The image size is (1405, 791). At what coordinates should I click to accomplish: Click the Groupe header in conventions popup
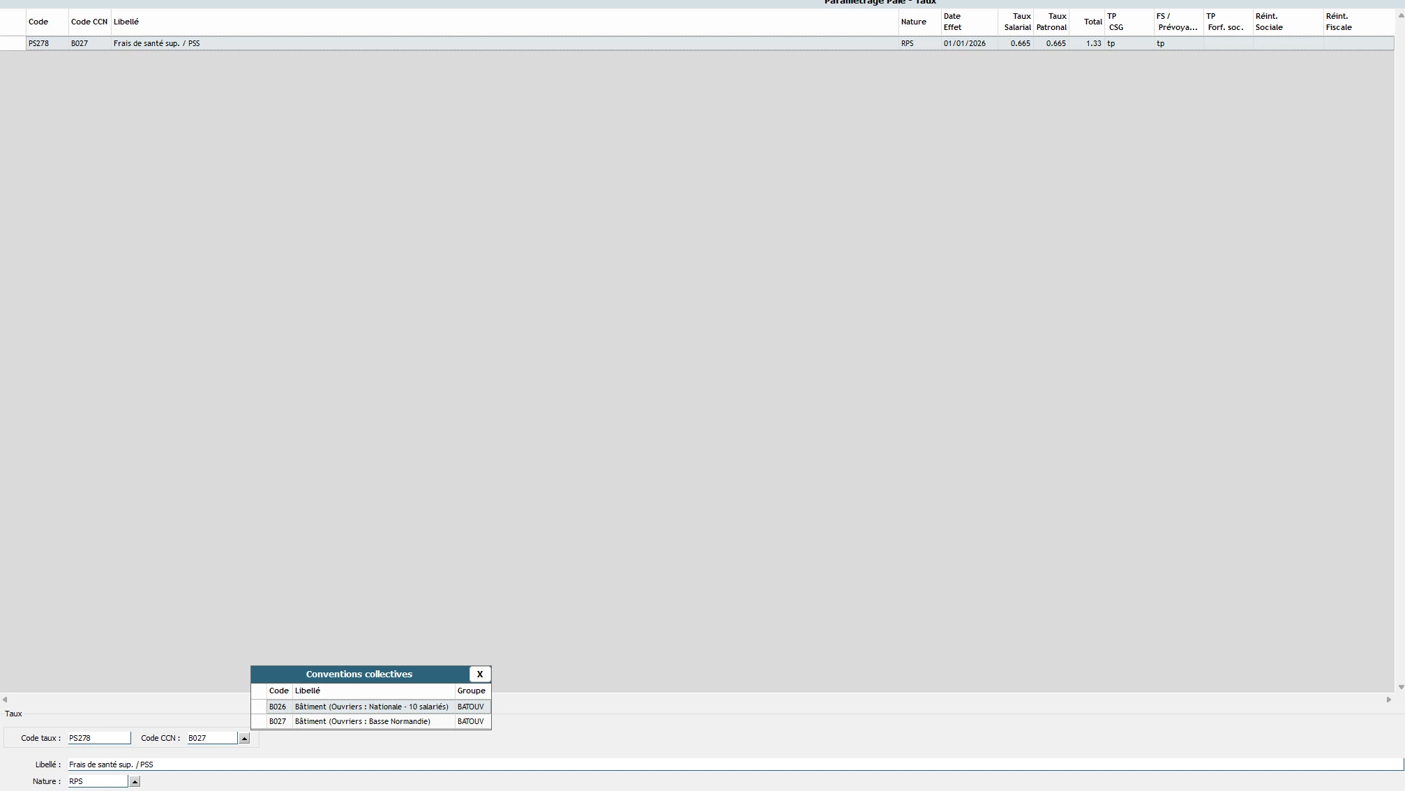(x=471, y=691)
